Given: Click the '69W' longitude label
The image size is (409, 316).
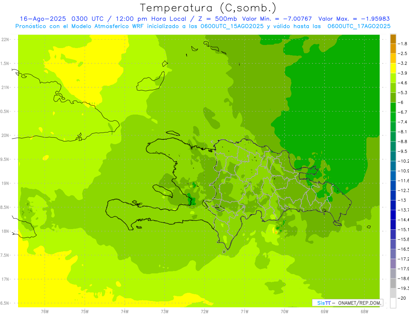Looking at the screenshot, I should (324, 311).
